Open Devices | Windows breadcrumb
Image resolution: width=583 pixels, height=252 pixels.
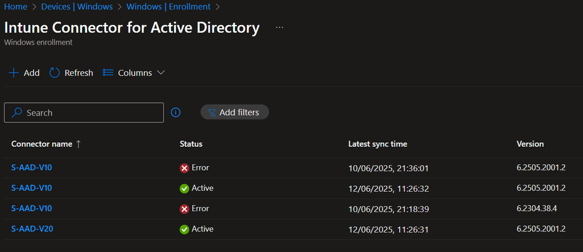click(77, 6)
